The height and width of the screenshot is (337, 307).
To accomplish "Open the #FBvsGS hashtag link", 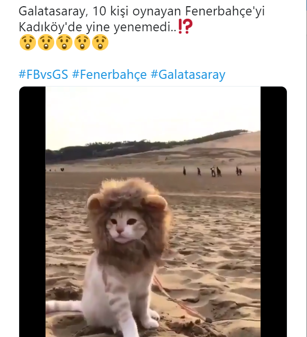I will pos(43,75).
